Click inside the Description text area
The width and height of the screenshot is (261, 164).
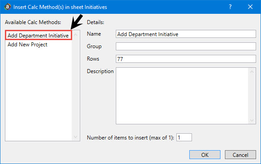pyautogui.click(x=182, y=96)
